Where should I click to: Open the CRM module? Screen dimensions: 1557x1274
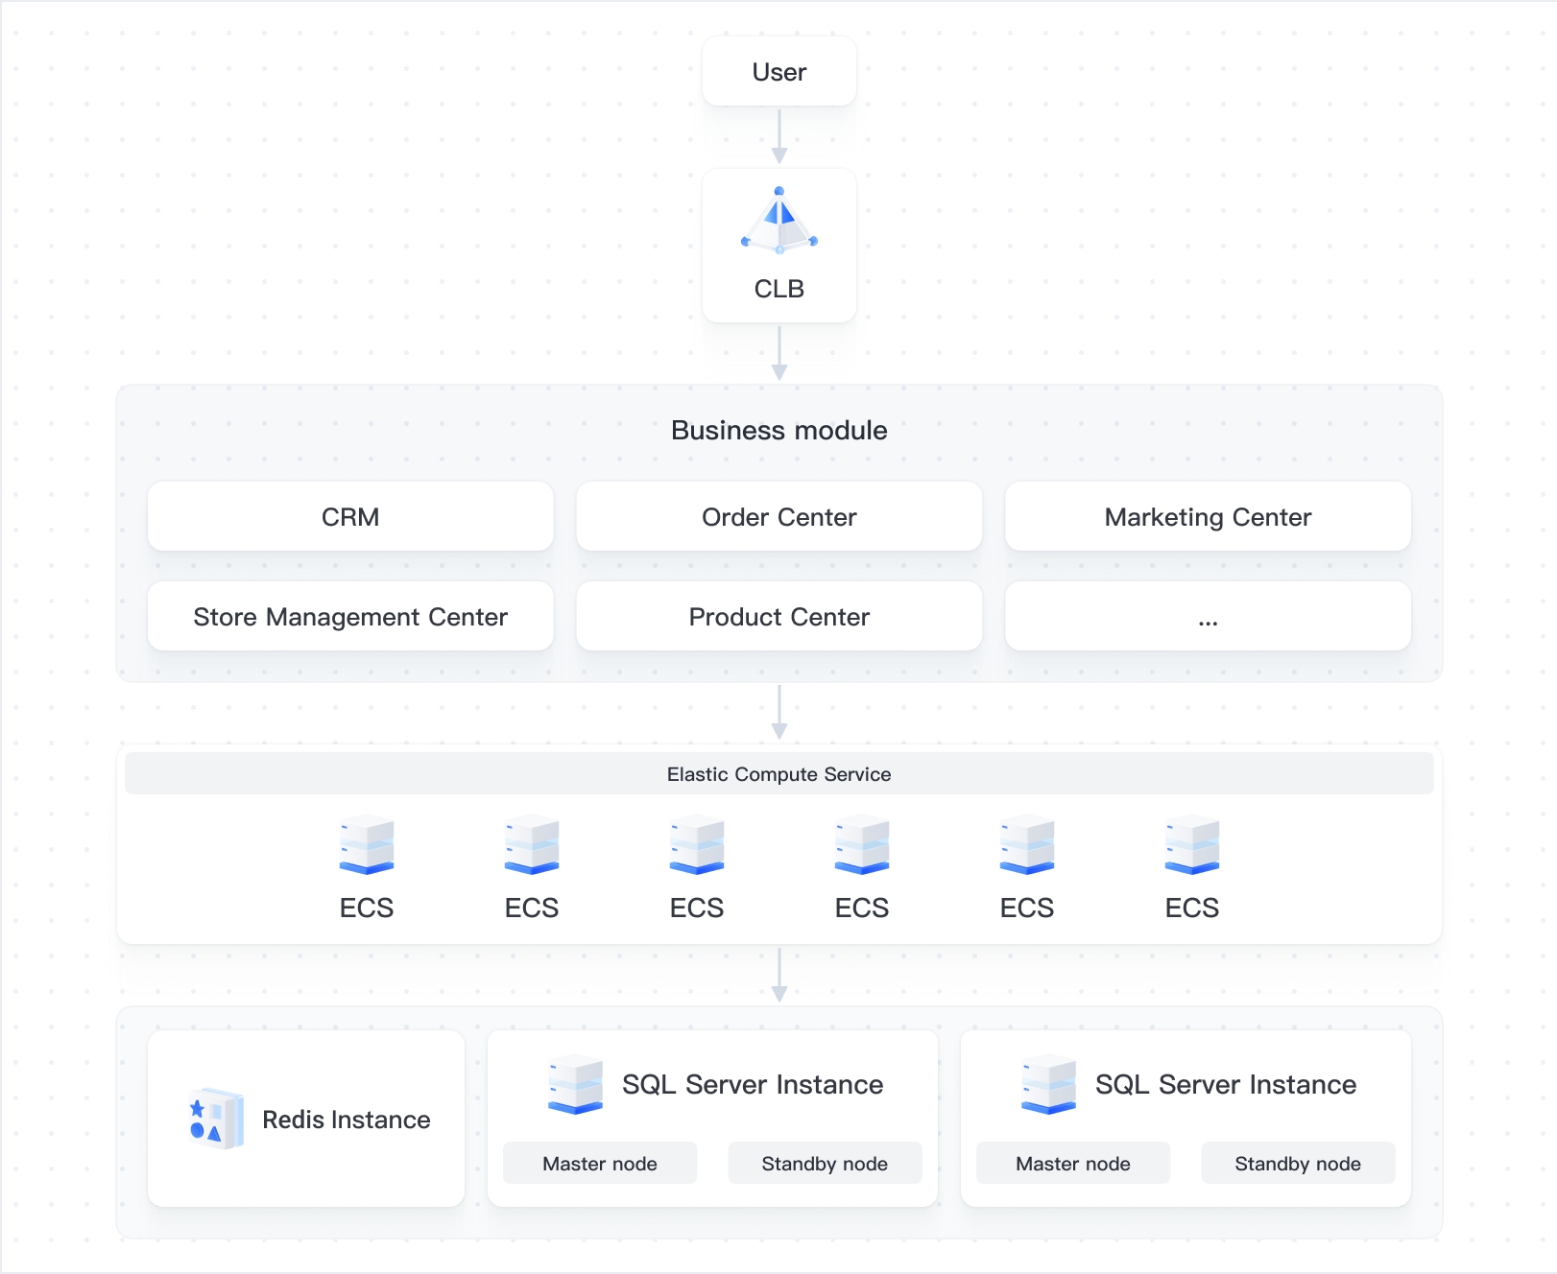pyautogui.click(x=350, y=517)
